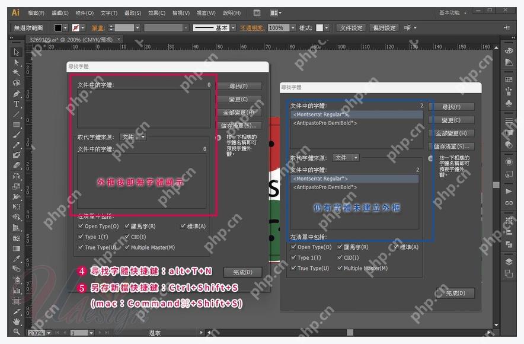Screen dimensions: 524x344
Task: Activate the Type (T) tool
Action: [x=17, y=104]
